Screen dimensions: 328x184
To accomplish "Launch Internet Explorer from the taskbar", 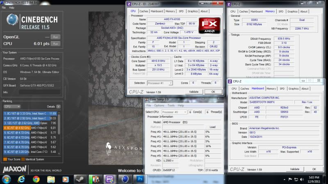I will tap(21, 179).
